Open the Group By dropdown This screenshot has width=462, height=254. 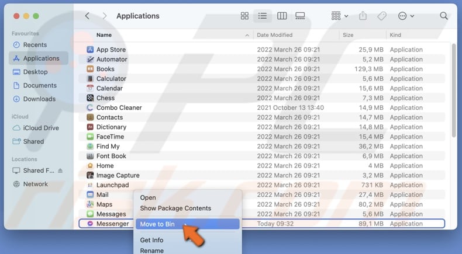[x=339, y=16]
